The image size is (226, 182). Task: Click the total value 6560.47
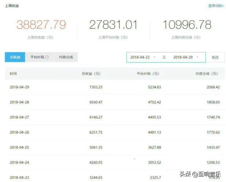click(x=96, y=102)
